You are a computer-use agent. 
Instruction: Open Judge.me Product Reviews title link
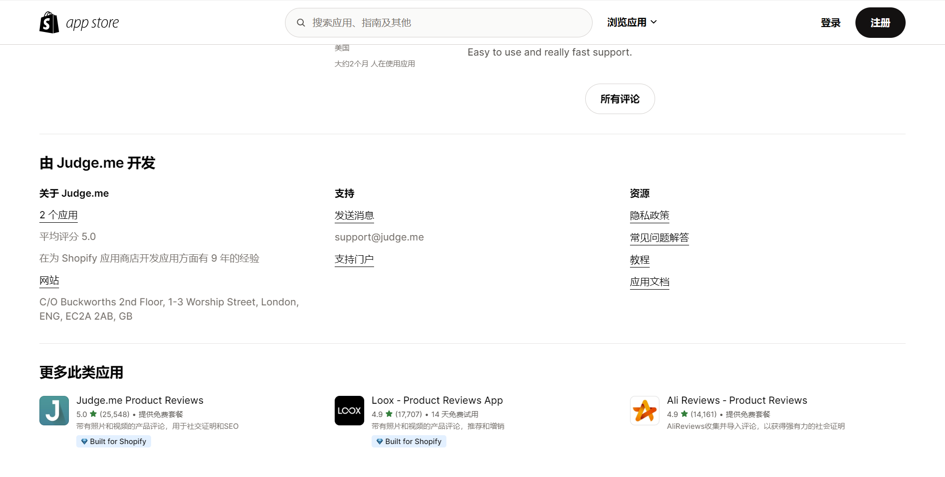click(x=140, y=400)
